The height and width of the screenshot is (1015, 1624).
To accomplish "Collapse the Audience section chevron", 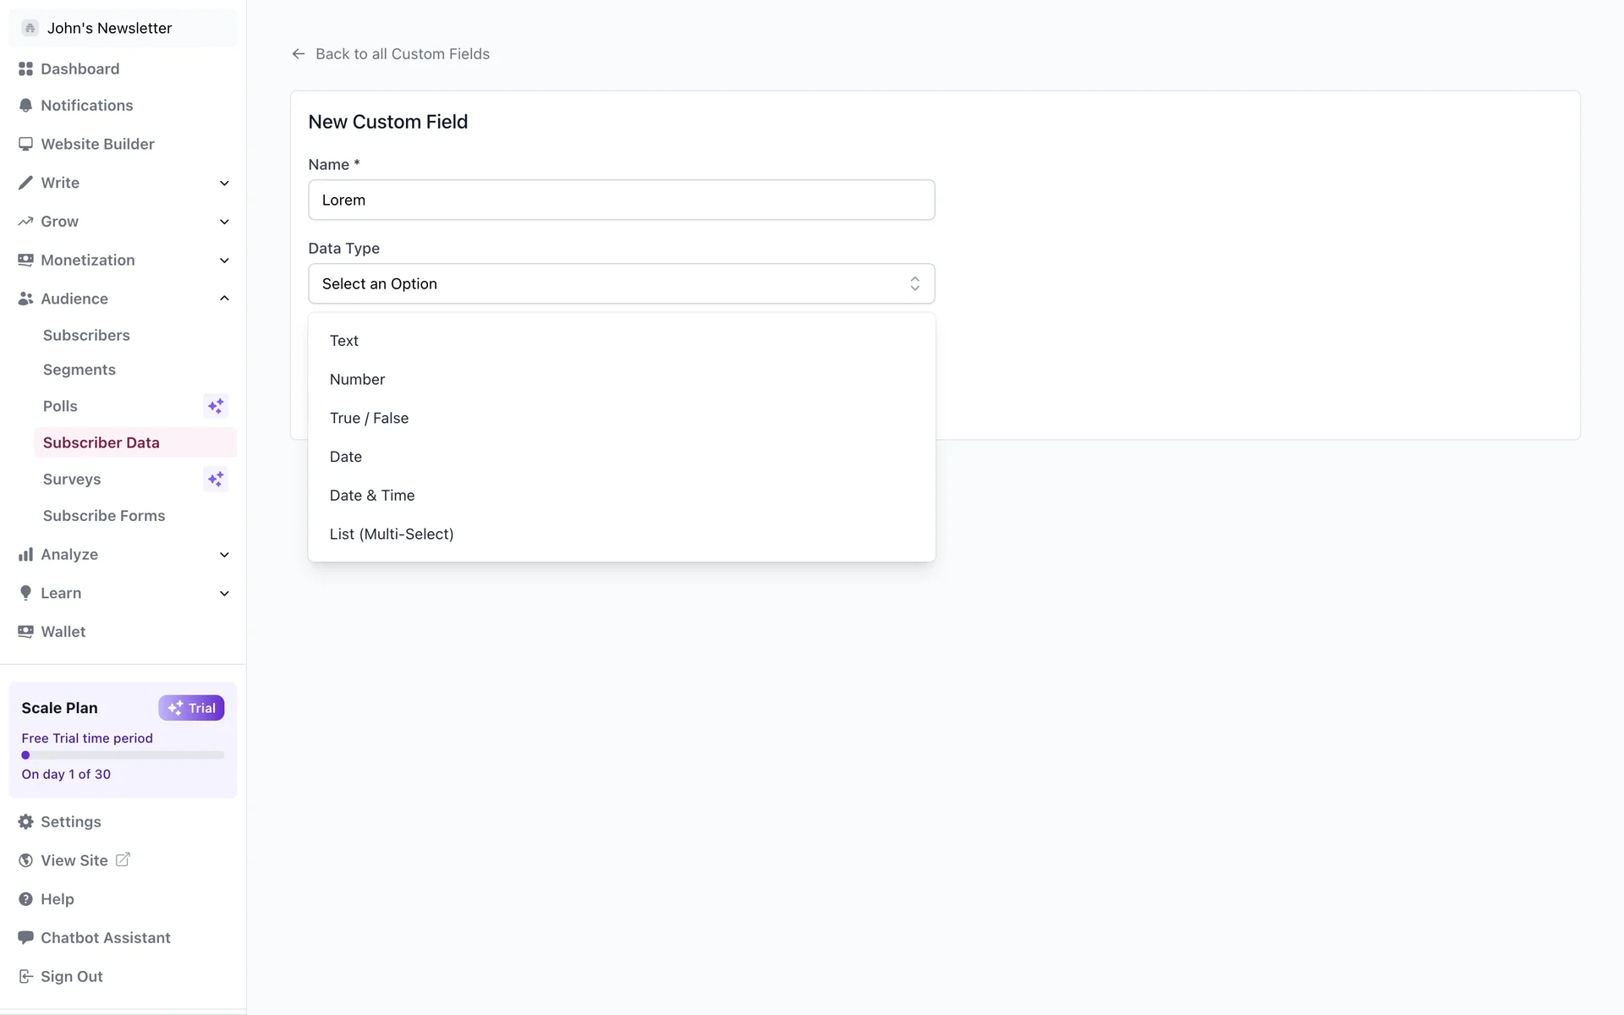I will [224, 299].
